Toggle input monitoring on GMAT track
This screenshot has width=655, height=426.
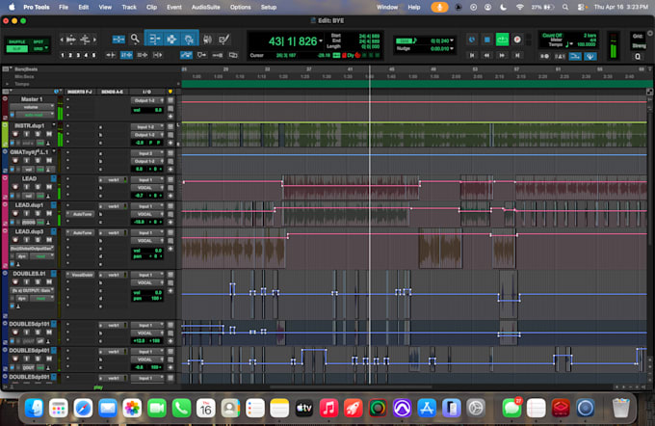[26, 160]
